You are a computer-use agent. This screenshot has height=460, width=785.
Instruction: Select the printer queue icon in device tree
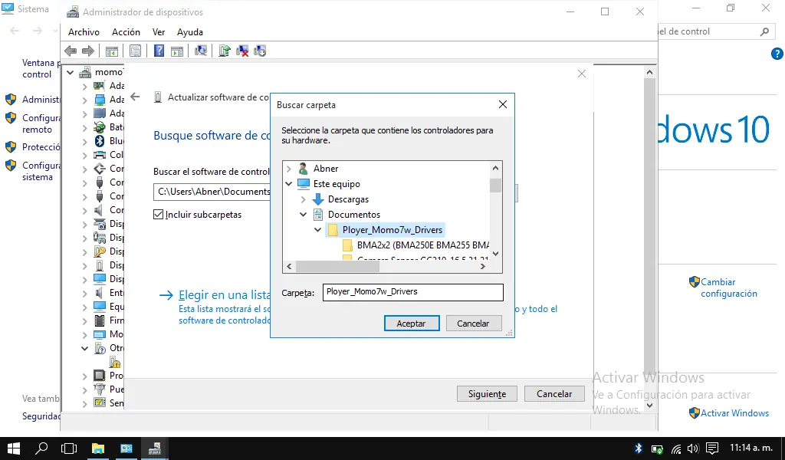point(100,155)
